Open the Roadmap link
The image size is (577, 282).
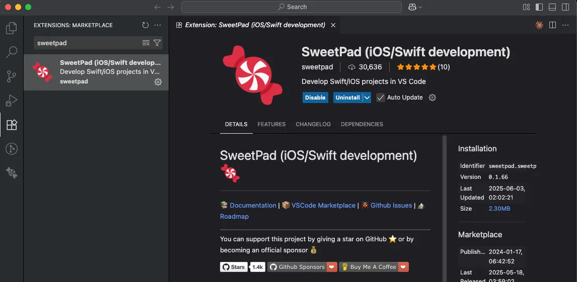click(x=235, y=216)
